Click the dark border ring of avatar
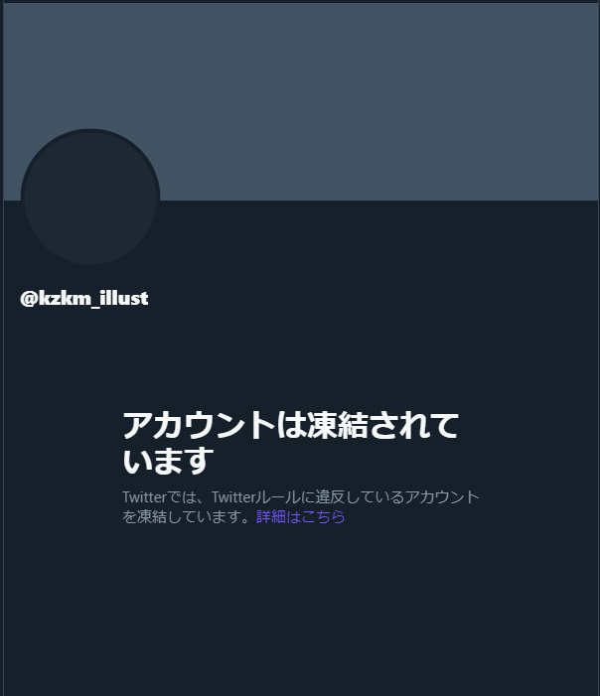 [x=90, y=130]
